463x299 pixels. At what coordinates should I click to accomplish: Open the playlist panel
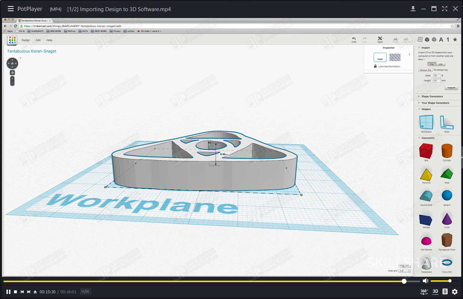[445, 292]
